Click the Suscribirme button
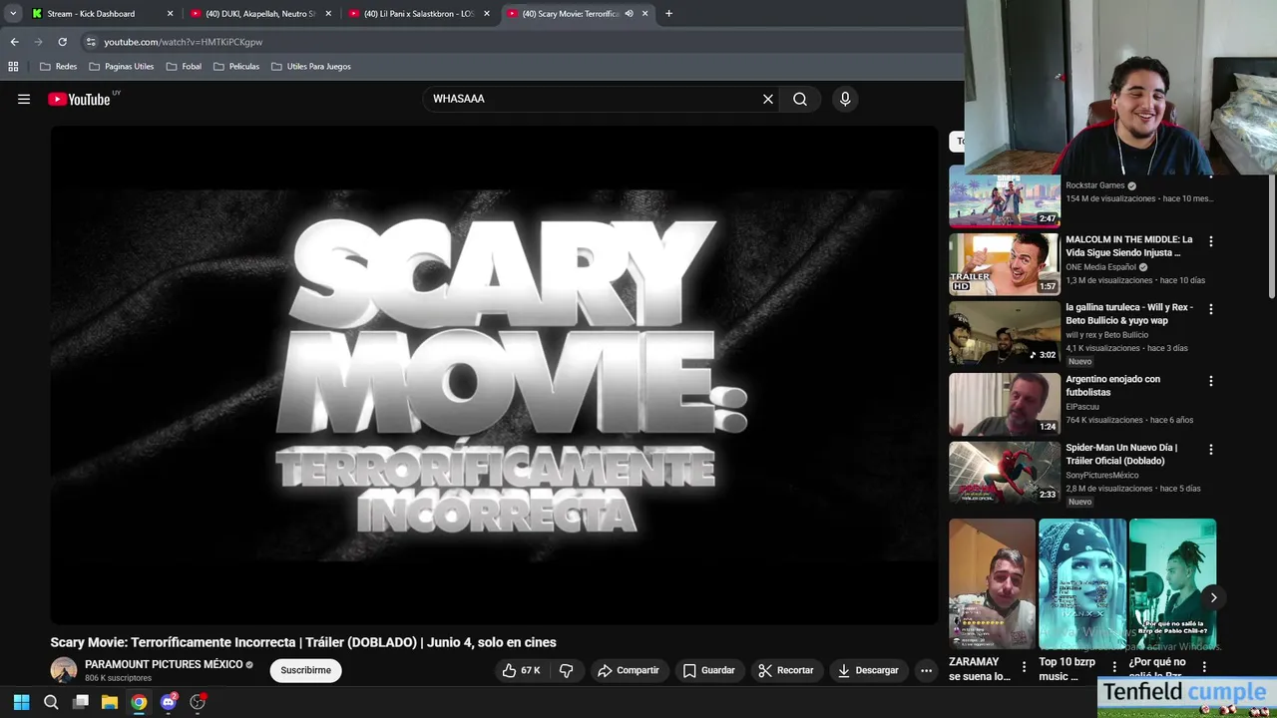The height and width of the screenshot is (718, 1277). 305,670
